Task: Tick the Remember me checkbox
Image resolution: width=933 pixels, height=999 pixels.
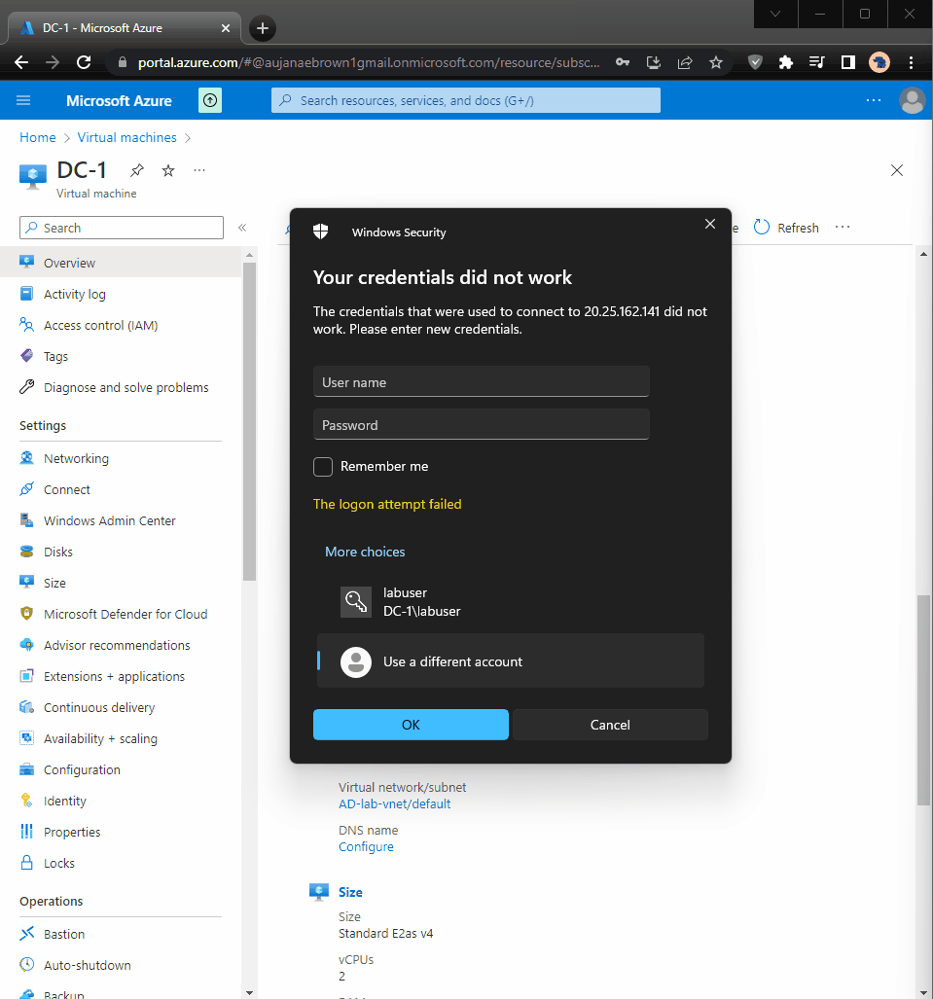Action: [323, 466]
